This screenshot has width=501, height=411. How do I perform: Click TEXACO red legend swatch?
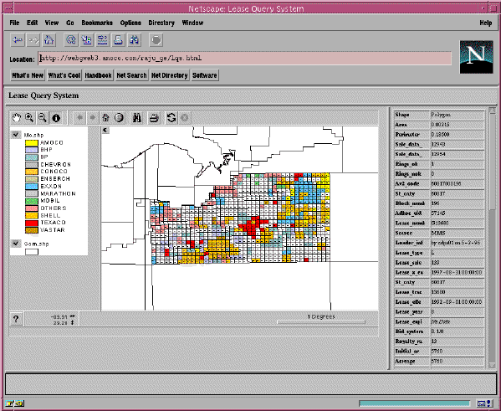coord(32,223)
